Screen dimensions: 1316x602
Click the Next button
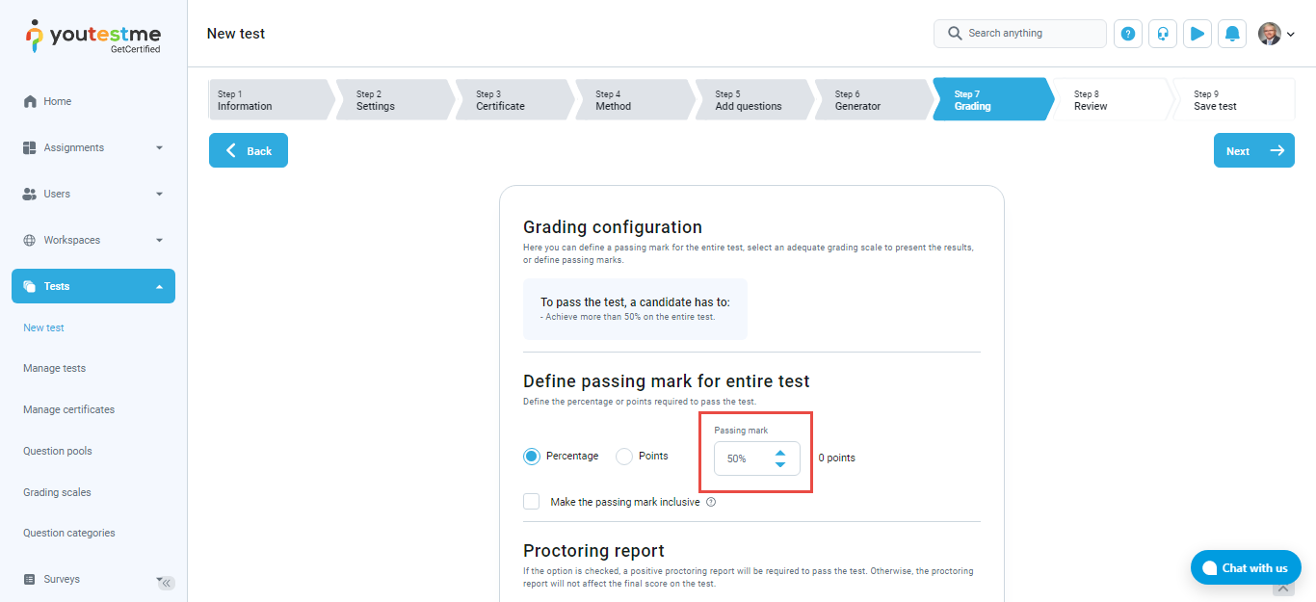pyautogui.click(x=1253, y=151)
